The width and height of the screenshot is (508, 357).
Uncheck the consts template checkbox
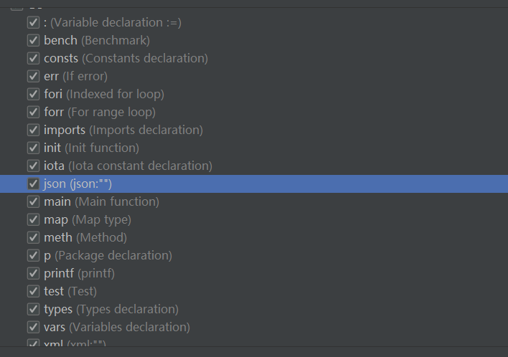pos(33,59)
